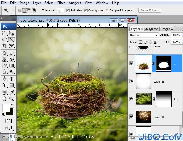The width and height of the screenshot is (183, 141).
Task: Change screen mode button
Action: [9, 128]
